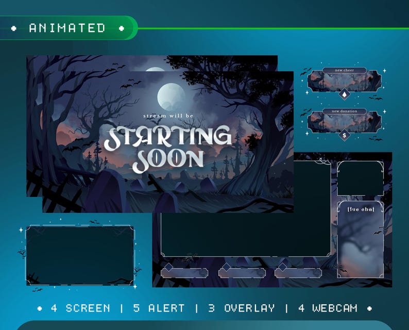Select the standalone webcam frame with bats
409x330 pixels.
click(80, 256)
